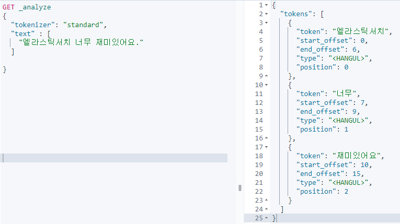The image size is (400, 224).
Task: Click the "tokens" key in the response
Action: (x=296, y=14)
